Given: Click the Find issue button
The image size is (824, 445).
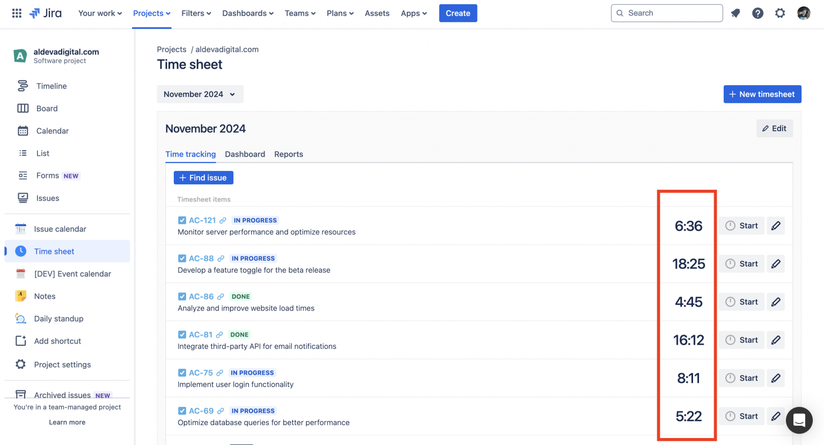Looking at the screenshot, I should [203, 178].
